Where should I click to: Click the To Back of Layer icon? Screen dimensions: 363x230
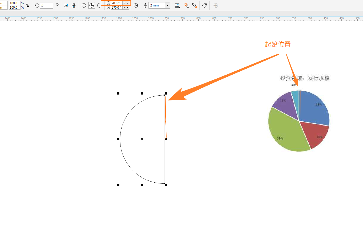click(195, 5)
